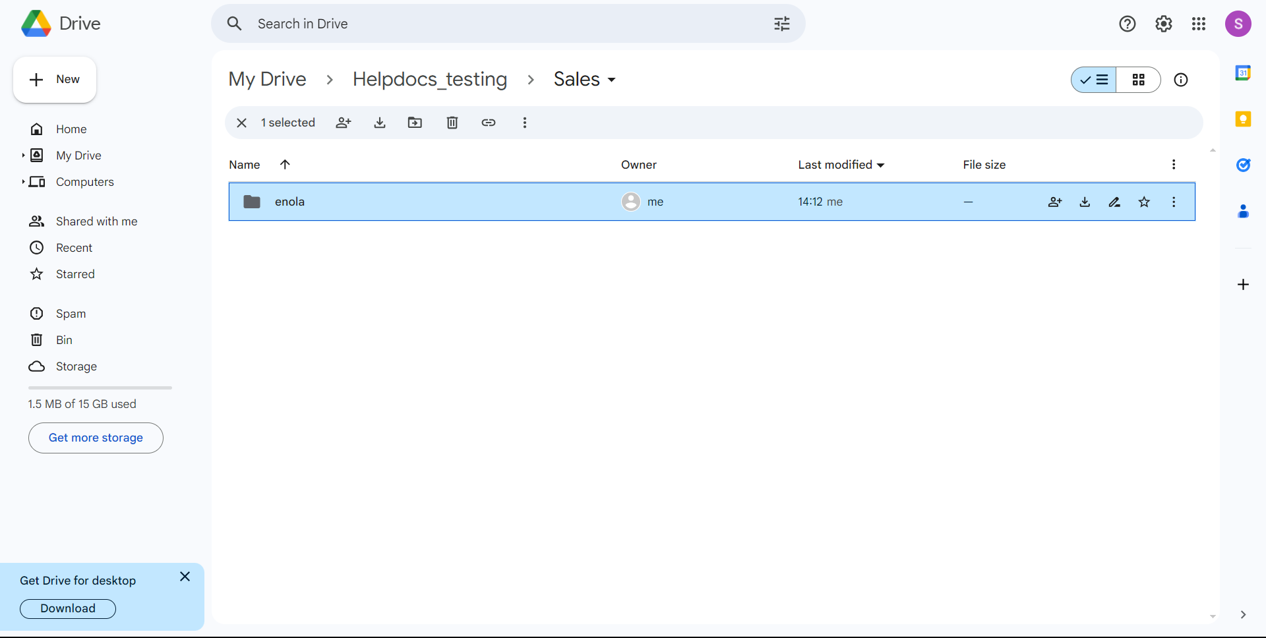Switch to list layout view

[1095, 80]
